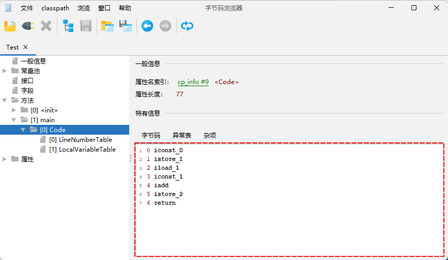
Task: Click the blue back arrow icon
Action: [x=147, y=26]
